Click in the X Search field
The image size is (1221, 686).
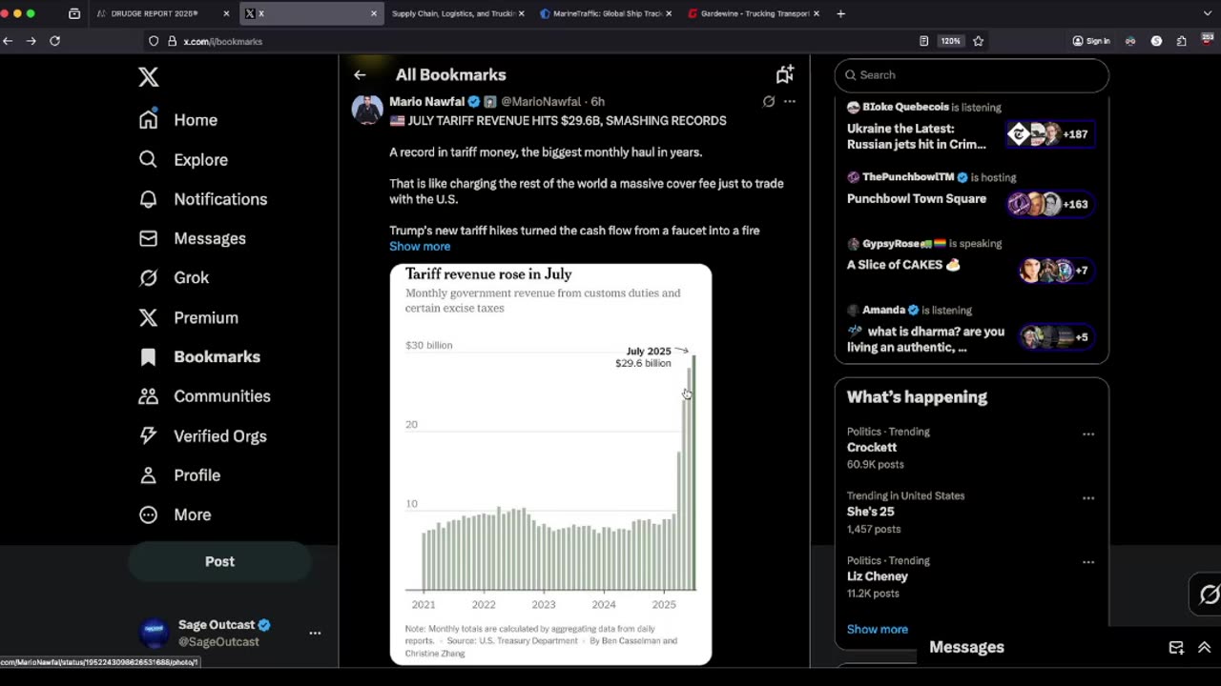pos(972,74)
